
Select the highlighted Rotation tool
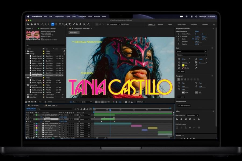[53, 24]
